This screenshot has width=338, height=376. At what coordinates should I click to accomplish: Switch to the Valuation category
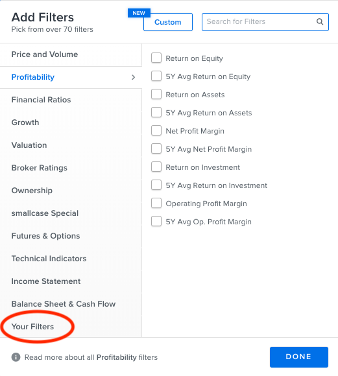(71, 145)
